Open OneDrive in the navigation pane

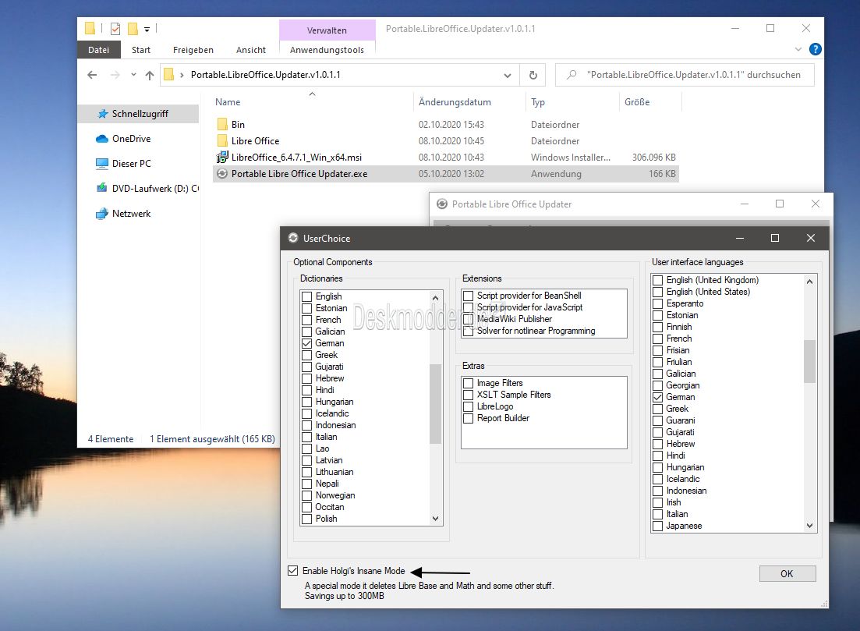(131, 139)
